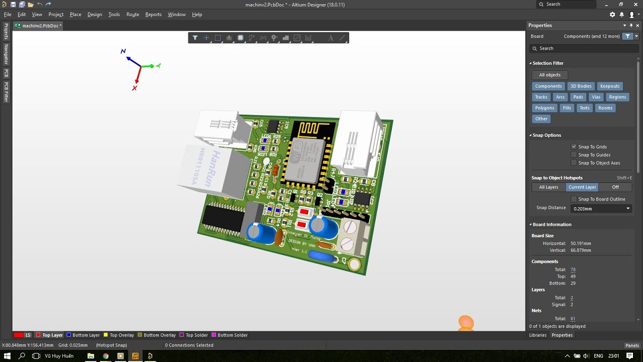This screenshot has height=362, width=643.
Task: Click the Top Layer red color swatch
Action: (x=38, y=335)
